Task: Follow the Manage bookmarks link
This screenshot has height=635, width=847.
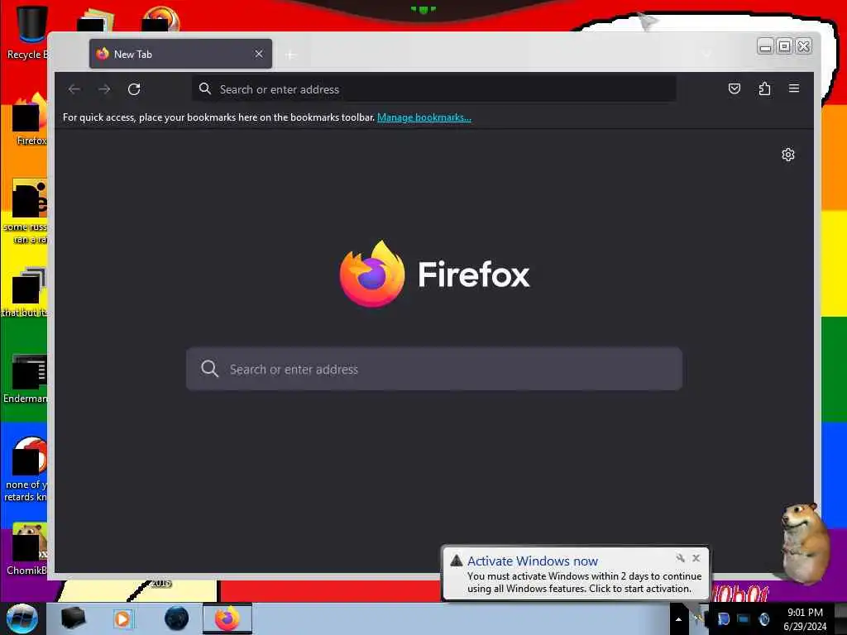Action: click(x=424, y=117)
